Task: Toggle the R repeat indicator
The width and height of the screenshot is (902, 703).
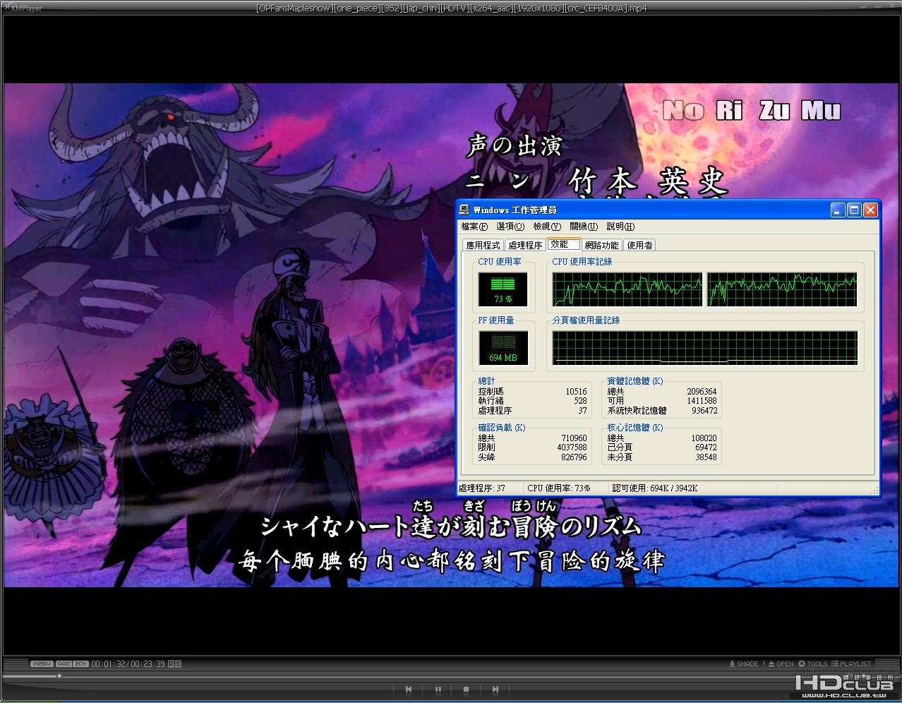Action: (172, 663)
